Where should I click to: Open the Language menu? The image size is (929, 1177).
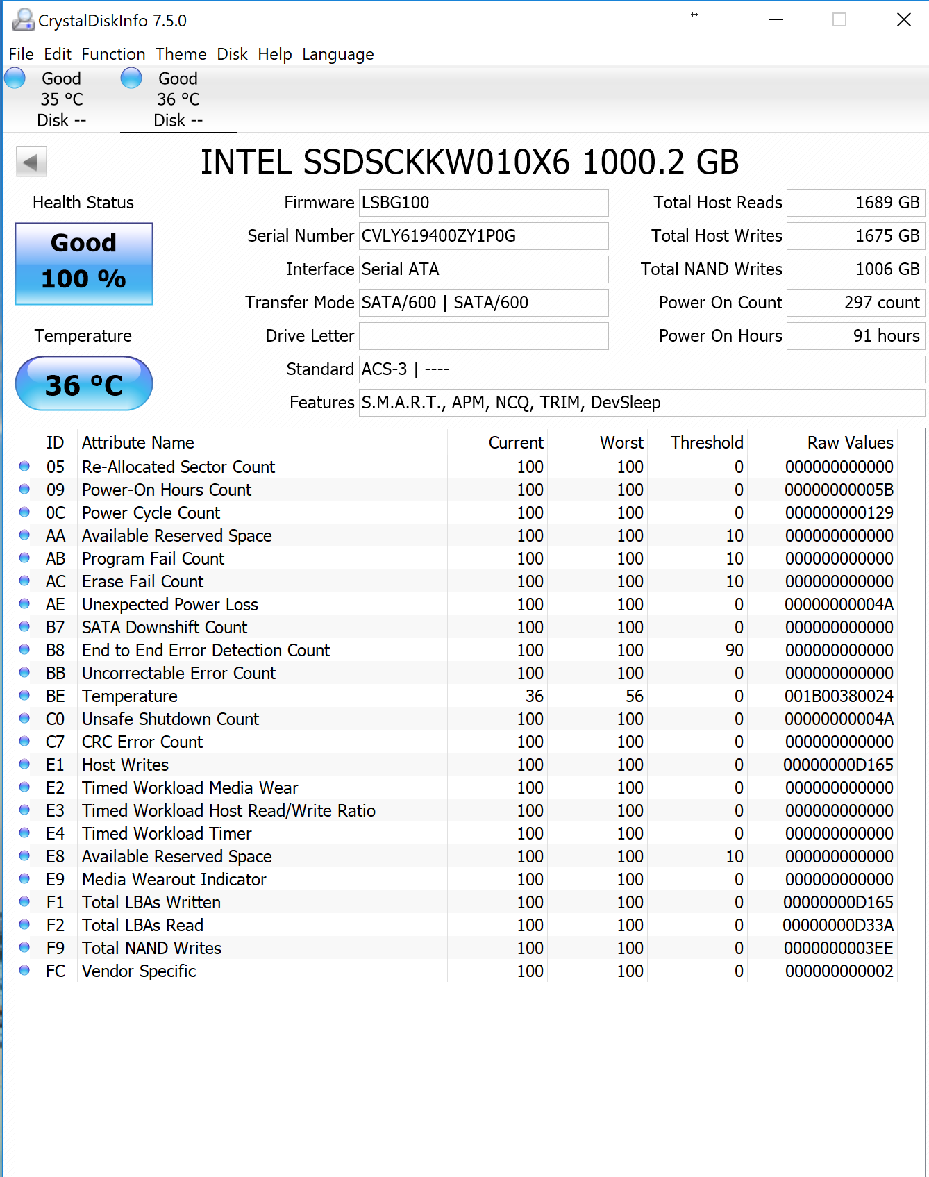pos(337,54)
